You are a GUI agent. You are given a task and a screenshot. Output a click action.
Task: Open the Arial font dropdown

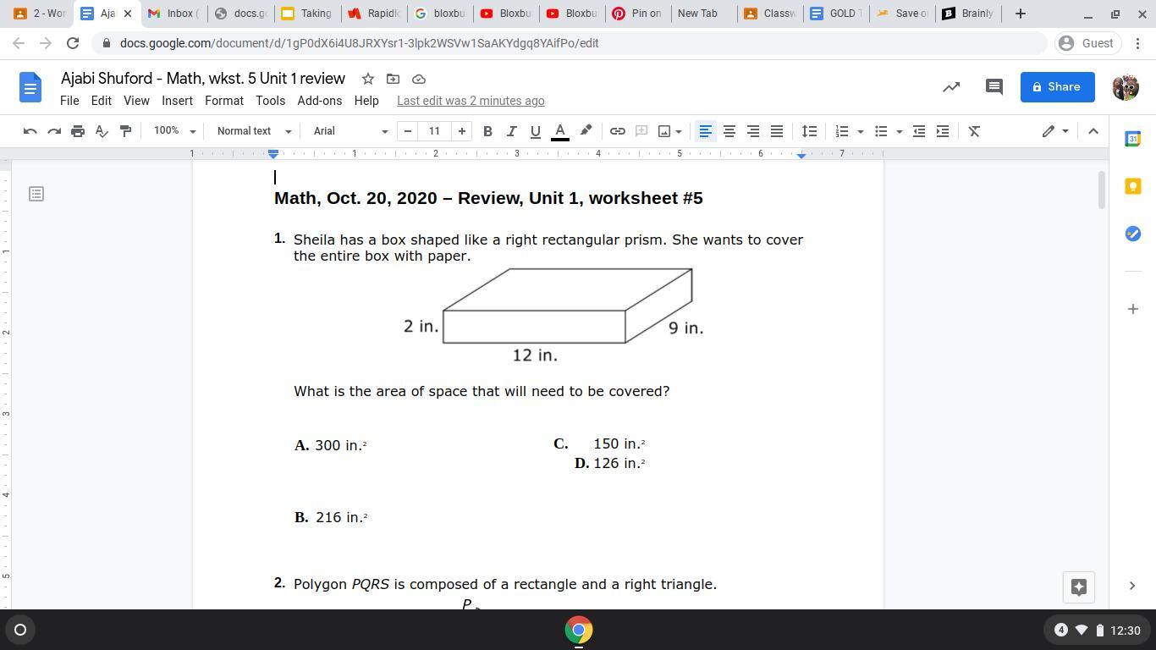pyautogui.click(x=350, y=131)
